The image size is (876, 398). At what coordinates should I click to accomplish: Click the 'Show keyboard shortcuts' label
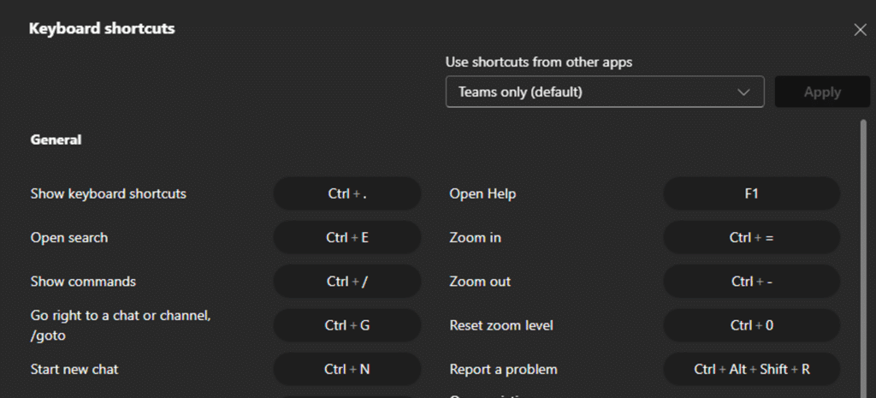tap(109, 194)
